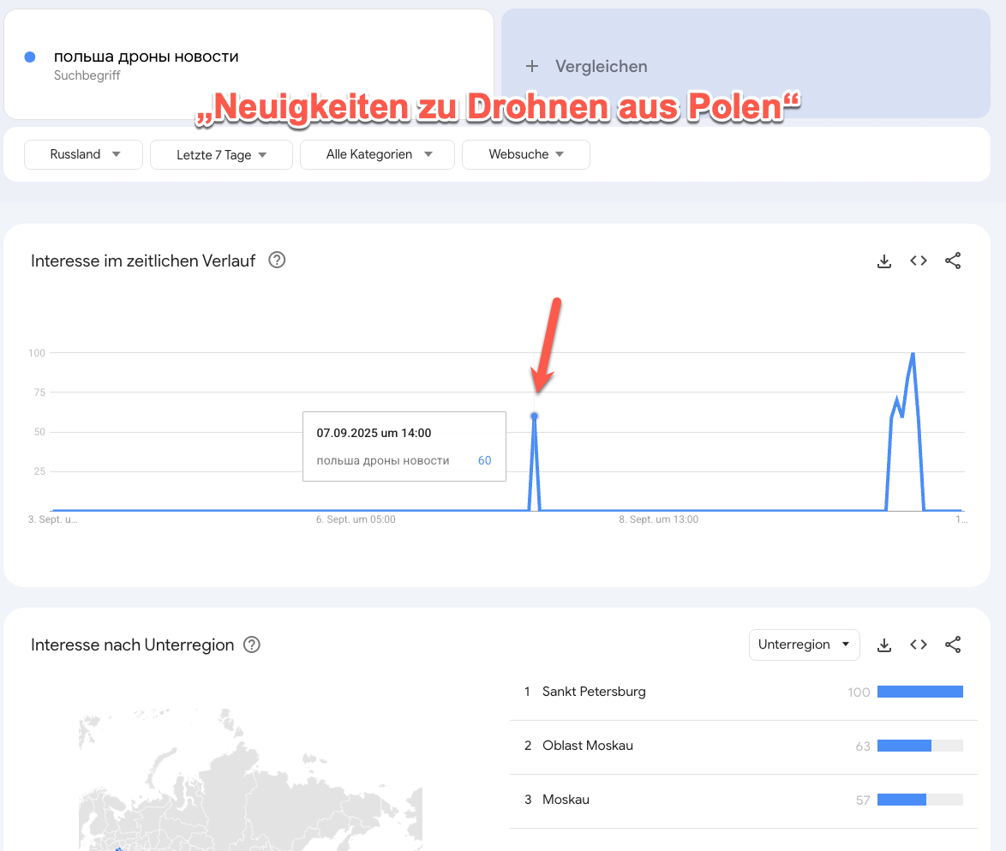Screen dimensions: 1006x851
Task: Select Oblast Moskau in the region list
Action: tap(587, 746)
